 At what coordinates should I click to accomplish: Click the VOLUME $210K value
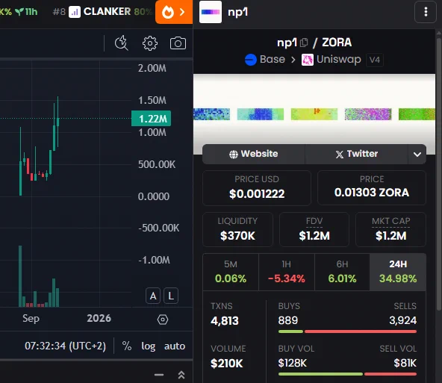pyautogui.click(x=227, y=364)
